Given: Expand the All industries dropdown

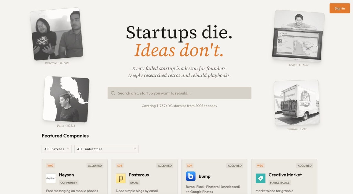Looking at the screenshot, I should (x=106, y=149).
